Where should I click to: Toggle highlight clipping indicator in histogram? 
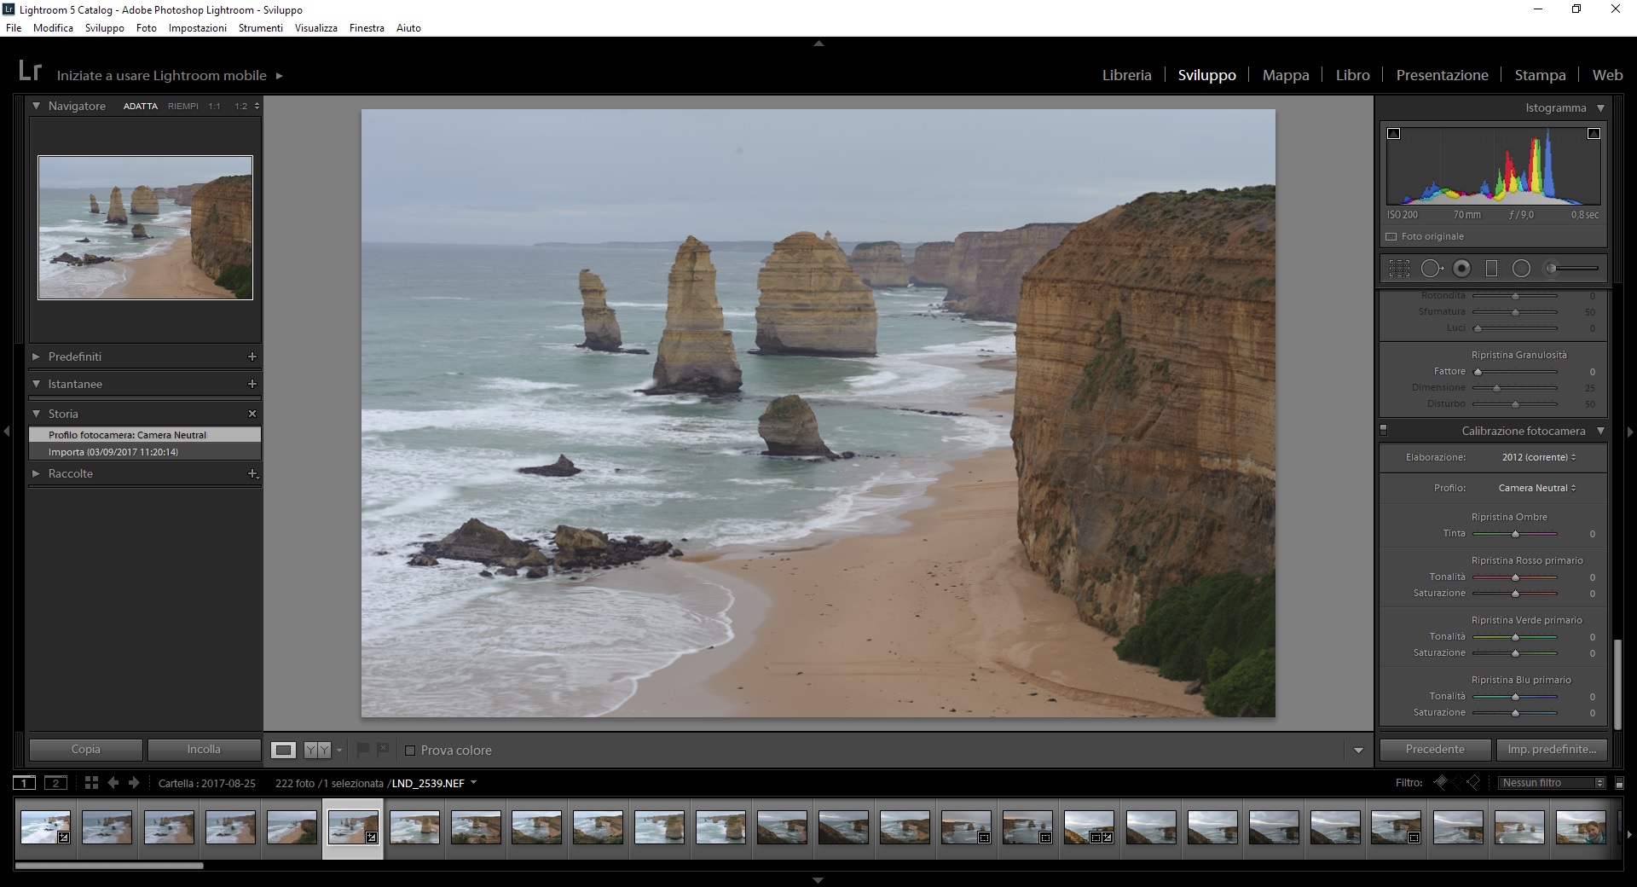point(1594,134)
